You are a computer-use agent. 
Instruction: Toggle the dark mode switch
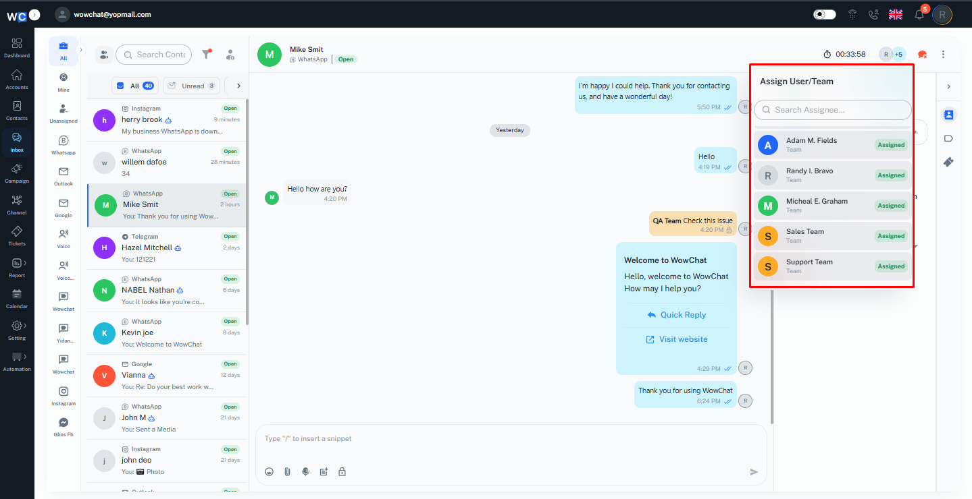tap(825, 14)
